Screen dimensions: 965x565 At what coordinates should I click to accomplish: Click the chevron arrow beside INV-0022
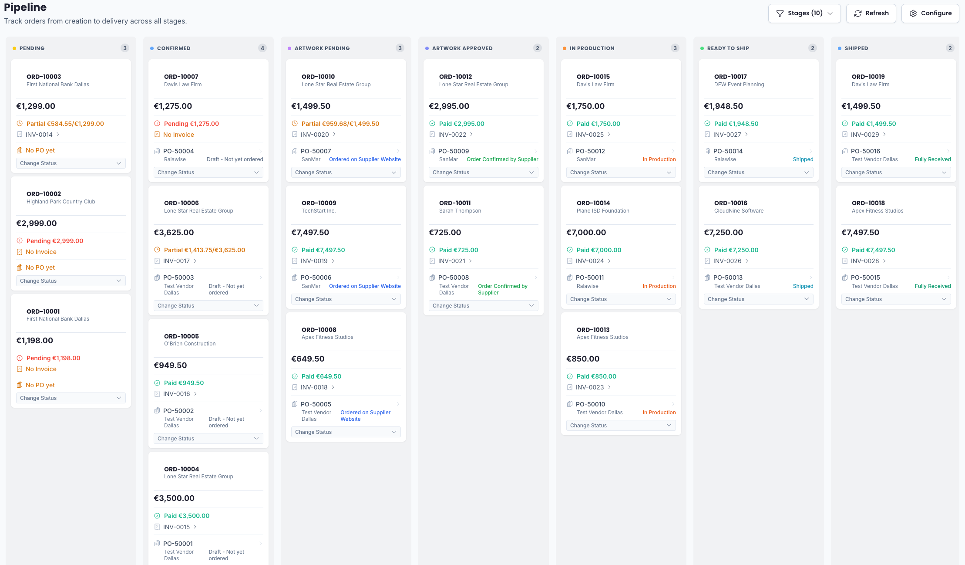[471, 135]
